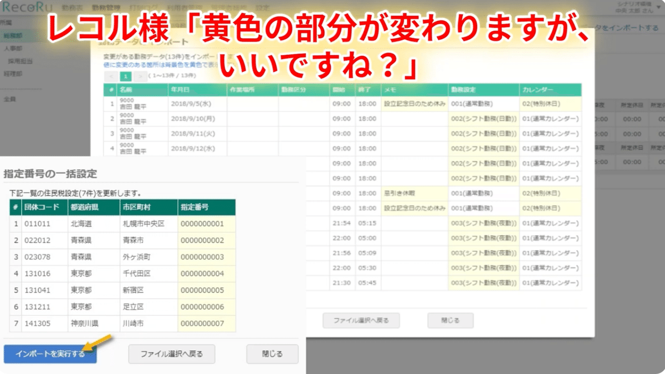Click end time 05:45 in 勤務データ table

(x=367, y=283)
